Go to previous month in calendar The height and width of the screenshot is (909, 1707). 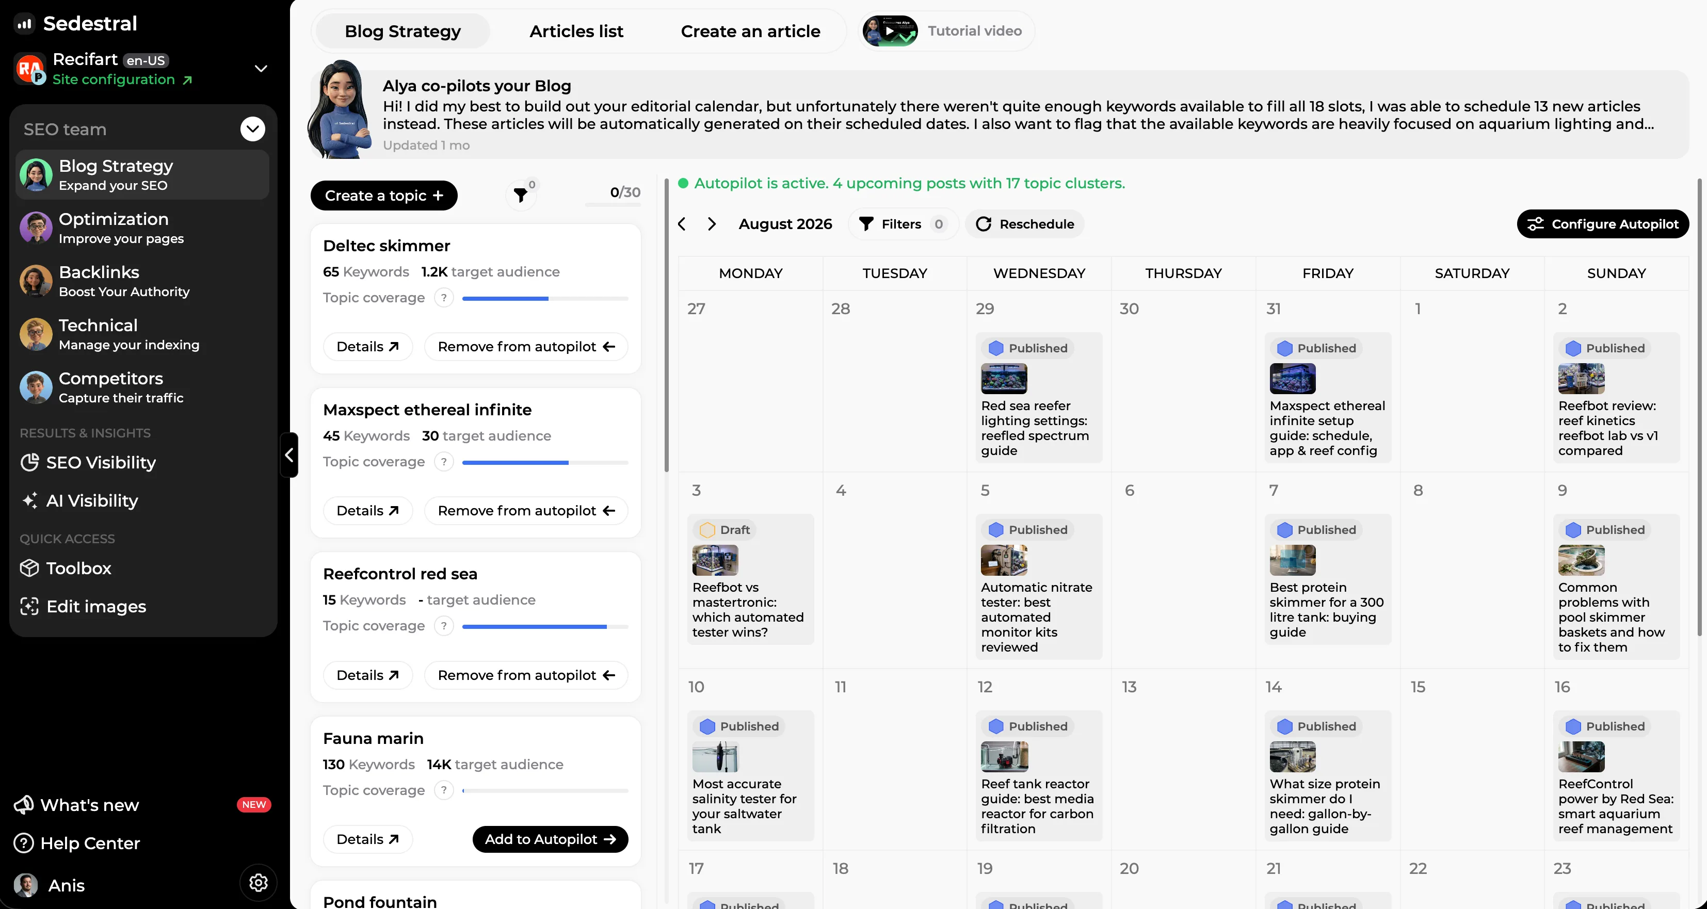click(682, 224)
